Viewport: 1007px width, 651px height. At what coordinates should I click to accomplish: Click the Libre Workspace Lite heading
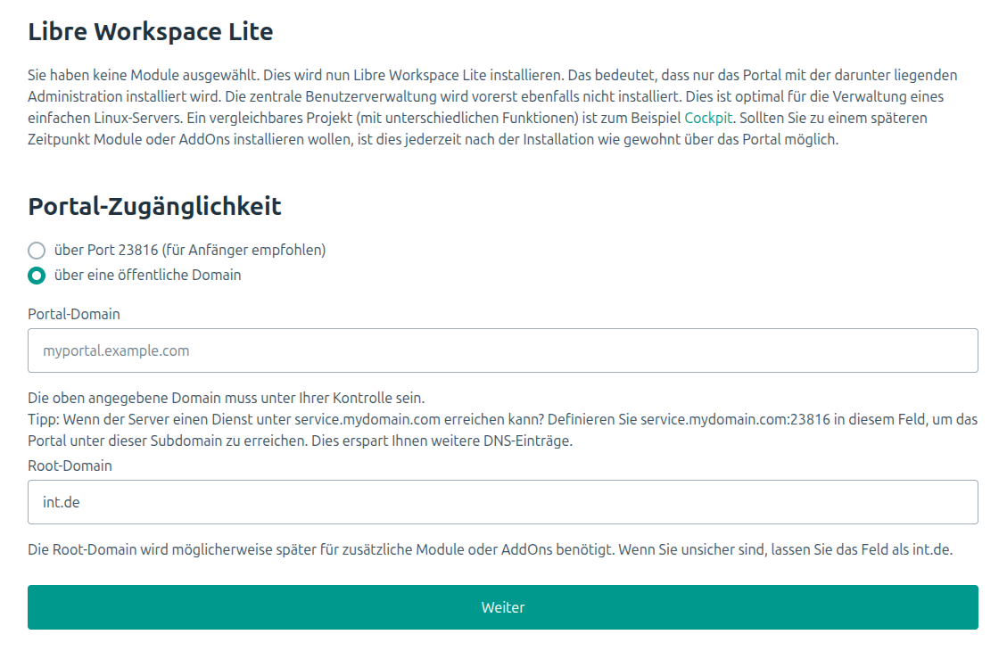pyautogui.click(x=150, y=32)
